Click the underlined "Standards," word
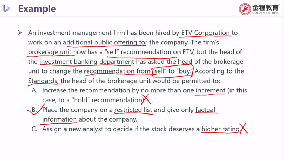Screen dimensions: 284x159 pyautogui.click(x=43, y=81)
